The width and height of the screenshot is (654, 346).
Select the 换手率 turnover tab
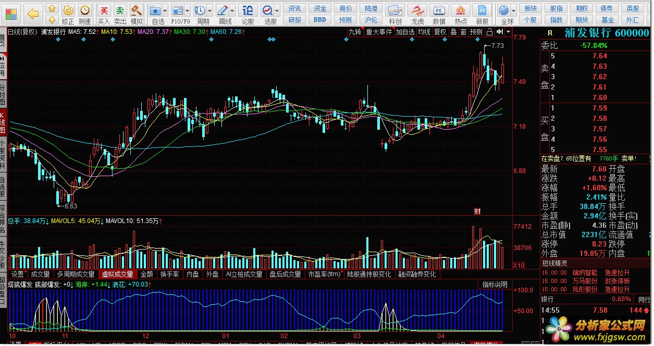pos(170,274)
